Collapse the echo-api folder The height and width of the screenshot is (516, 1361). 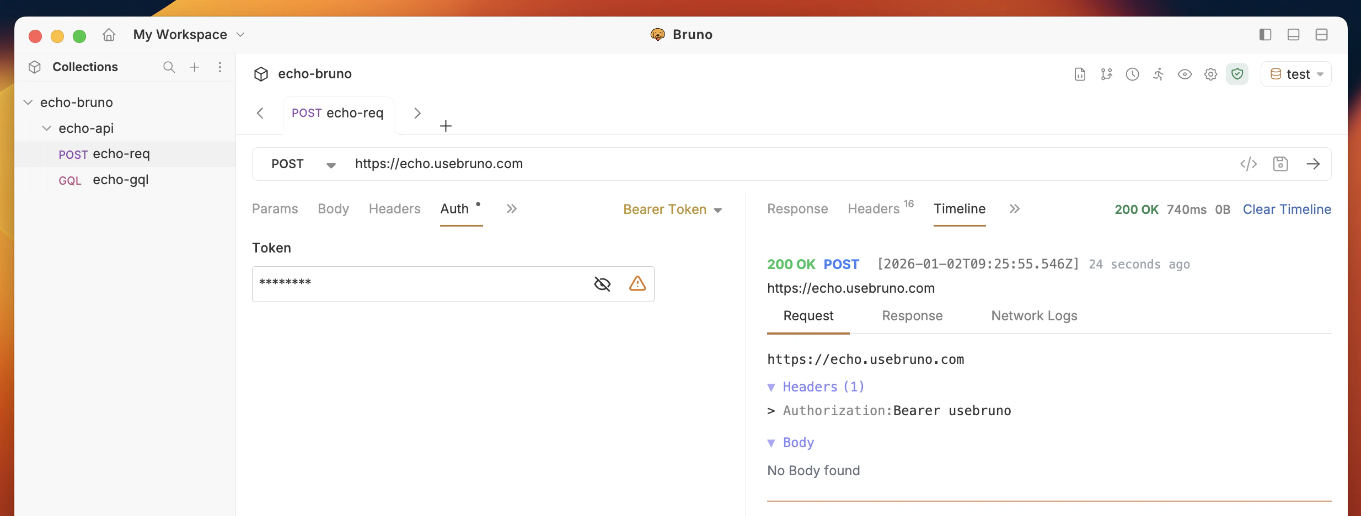[x=47, y=128]
